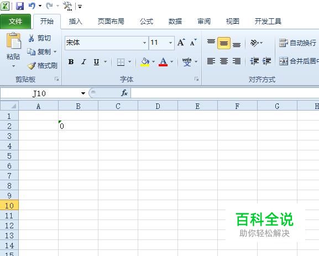
Task: Click the Cut scissors icon
Action: coord(31,38)
